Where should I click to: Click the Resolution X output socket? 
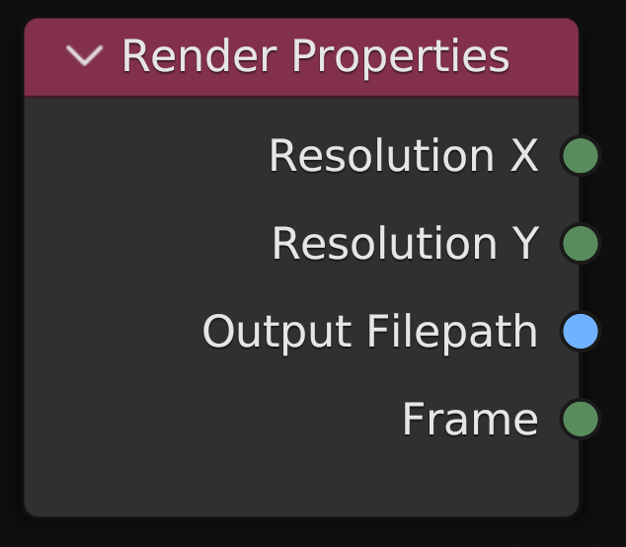[580, 156]
